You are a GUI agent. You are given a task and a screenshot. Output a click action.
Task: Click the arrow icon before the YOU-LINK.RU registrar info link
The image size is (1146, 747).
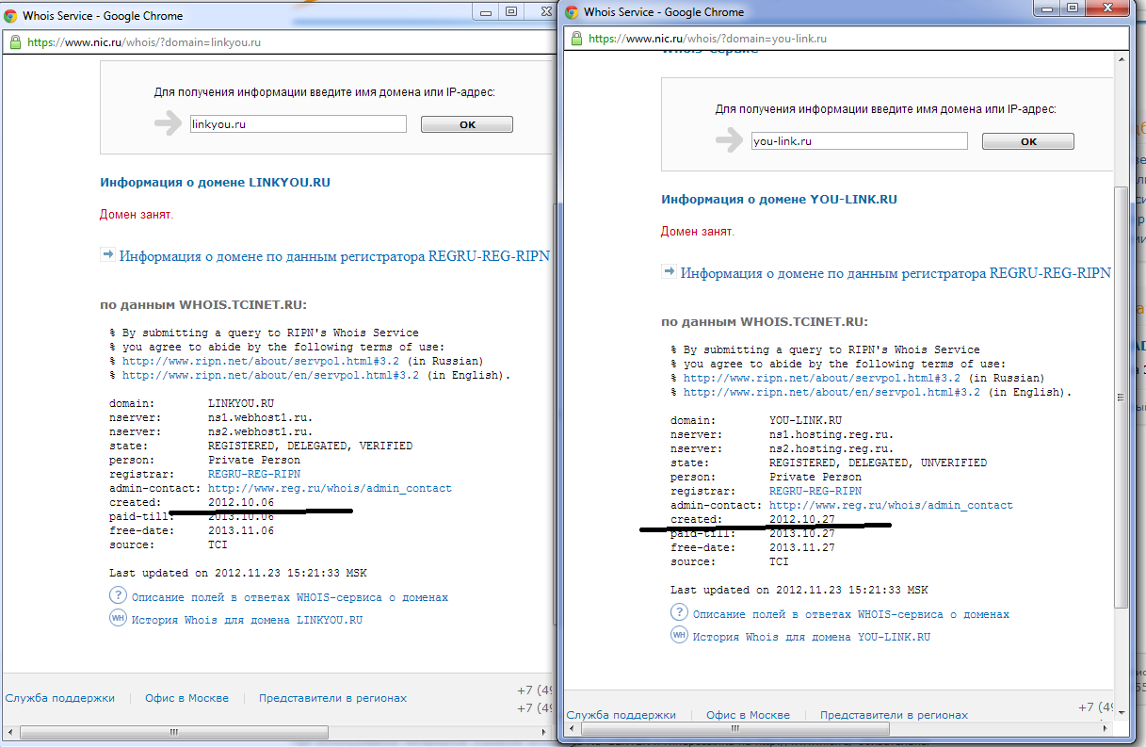click(x=669, y=271)
